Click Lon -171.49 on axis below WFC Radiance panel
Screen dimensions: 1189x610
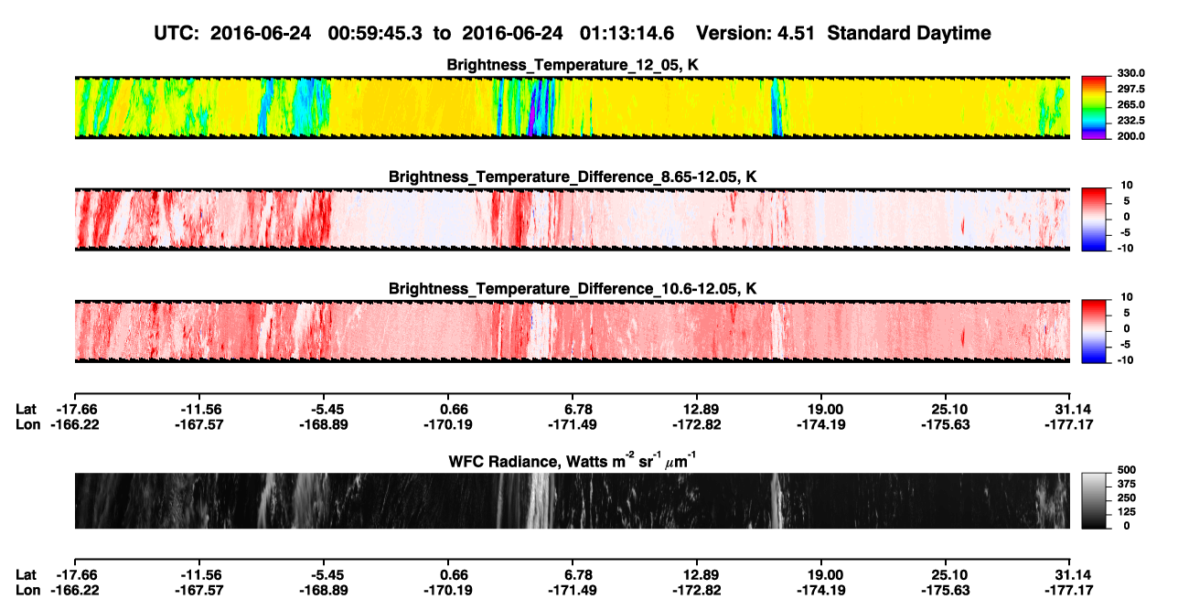tap(572, 590)
